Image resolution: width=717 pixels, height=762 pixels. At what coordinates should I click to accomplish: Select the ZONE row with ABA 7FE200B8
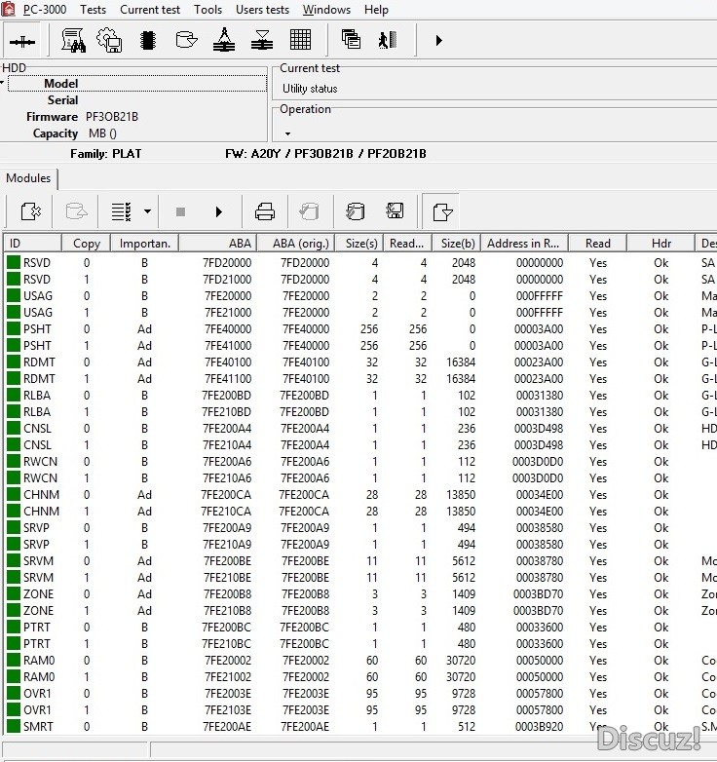click(359, 593)
